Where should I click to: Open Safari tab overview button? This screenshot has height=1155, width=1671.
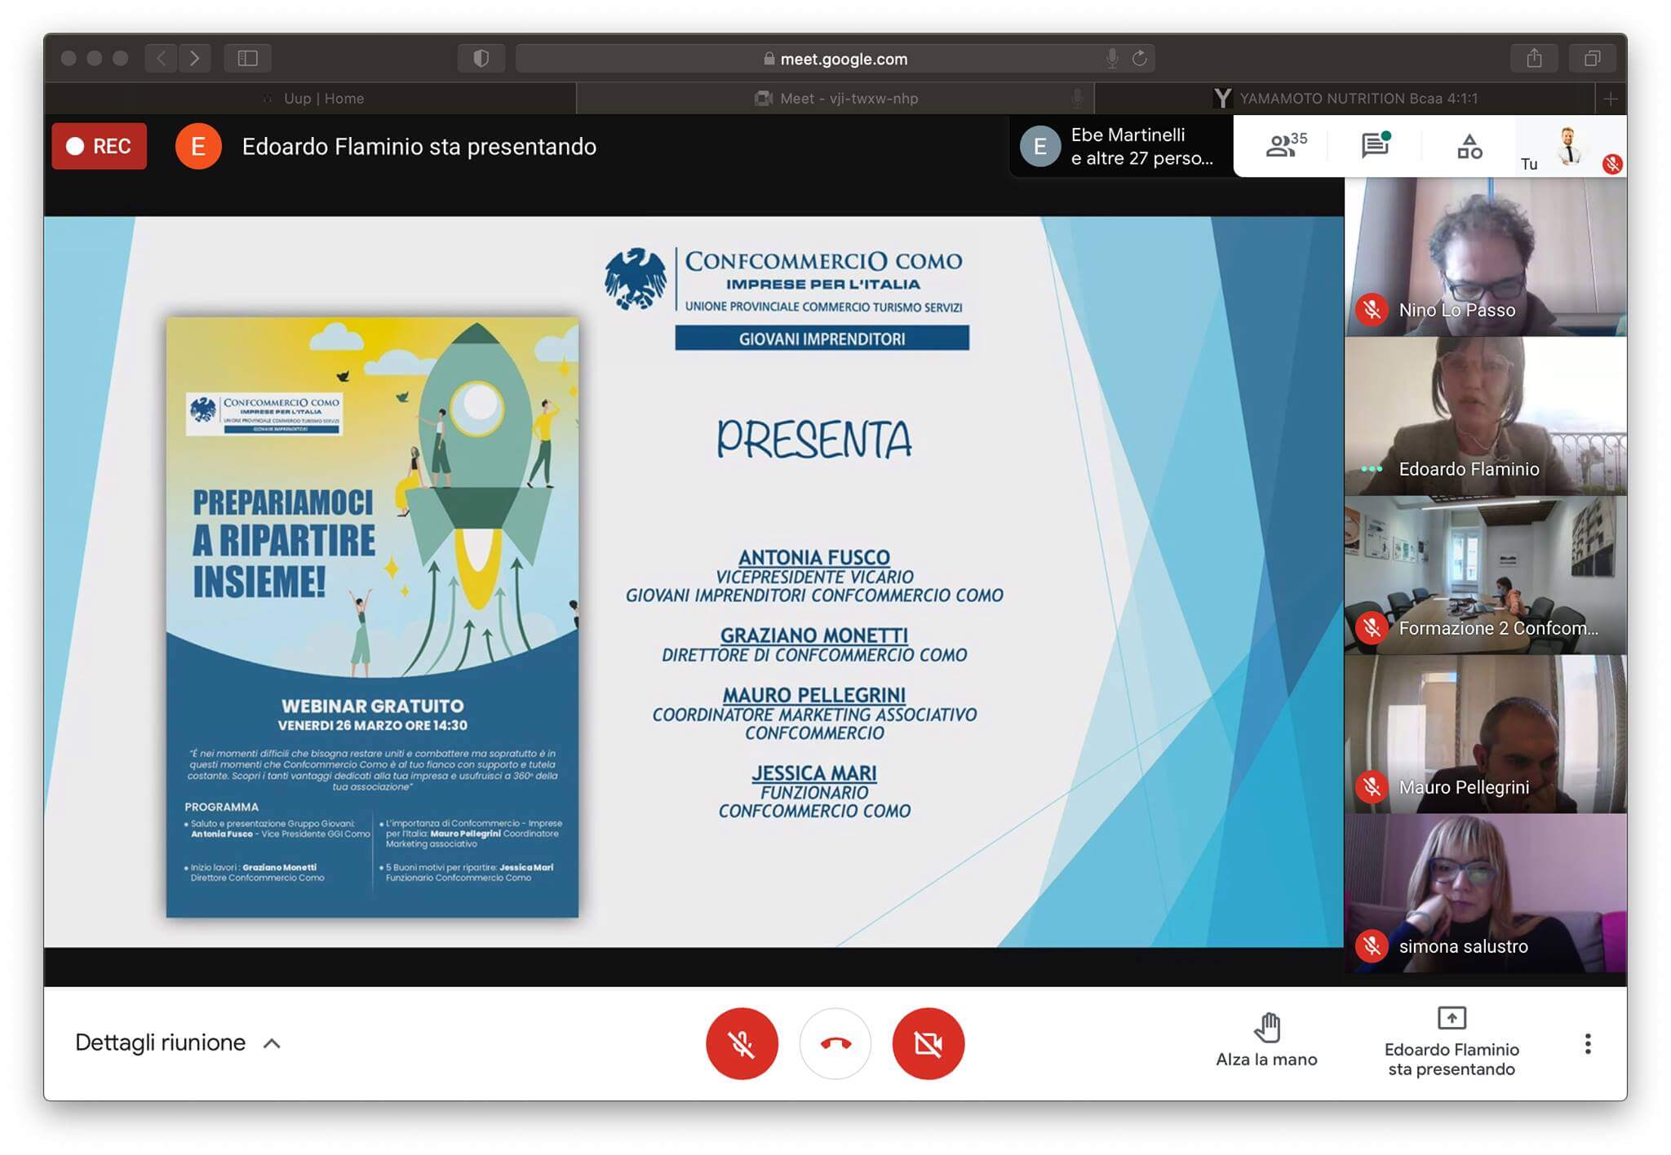click(x=1592, y=58)
